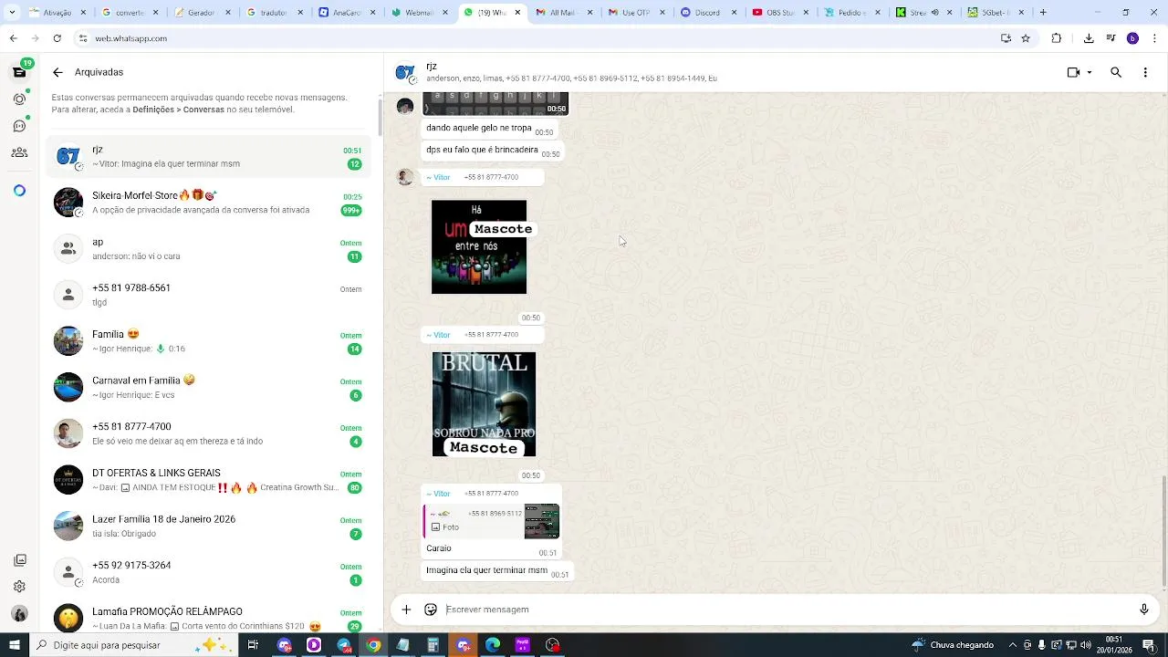Click the Vitor sender name above Mascote sticker
The height and width of the screenshot is (657, 1168).
tap(438, 178)
